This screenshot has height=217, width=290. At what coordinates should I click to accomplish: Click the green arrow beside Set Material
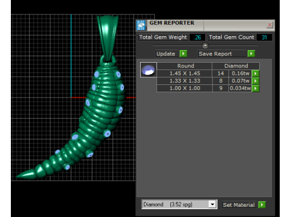point(262,205)
